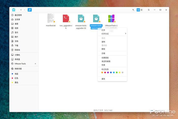The height and width of the screenshot is (119, 178).
Task: Click 发送到桌面 in the context menu
Action: 106,61
